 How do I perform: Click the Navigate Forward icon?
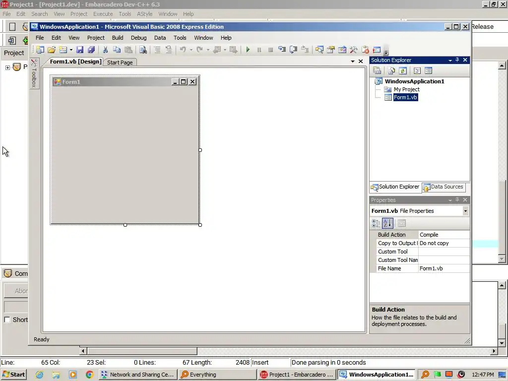[233, 50]
